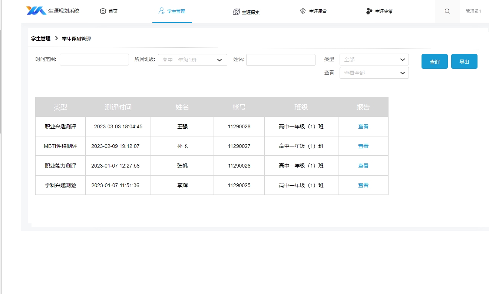Click the name cell 李辉
Viewport: 489px width, 294px height.
click(x=182, y=185)
